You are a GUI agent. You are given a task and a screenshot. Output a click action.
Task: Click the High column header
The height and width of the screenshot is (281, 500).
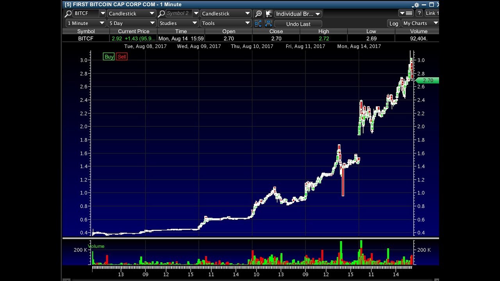324,31
